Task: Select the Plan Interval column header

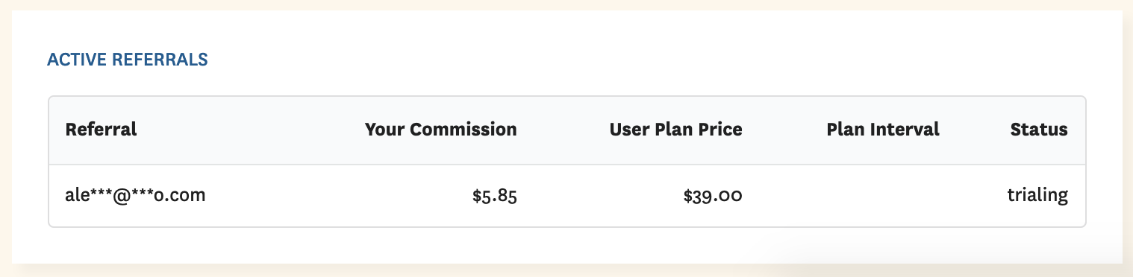Action: pos(883,130)
